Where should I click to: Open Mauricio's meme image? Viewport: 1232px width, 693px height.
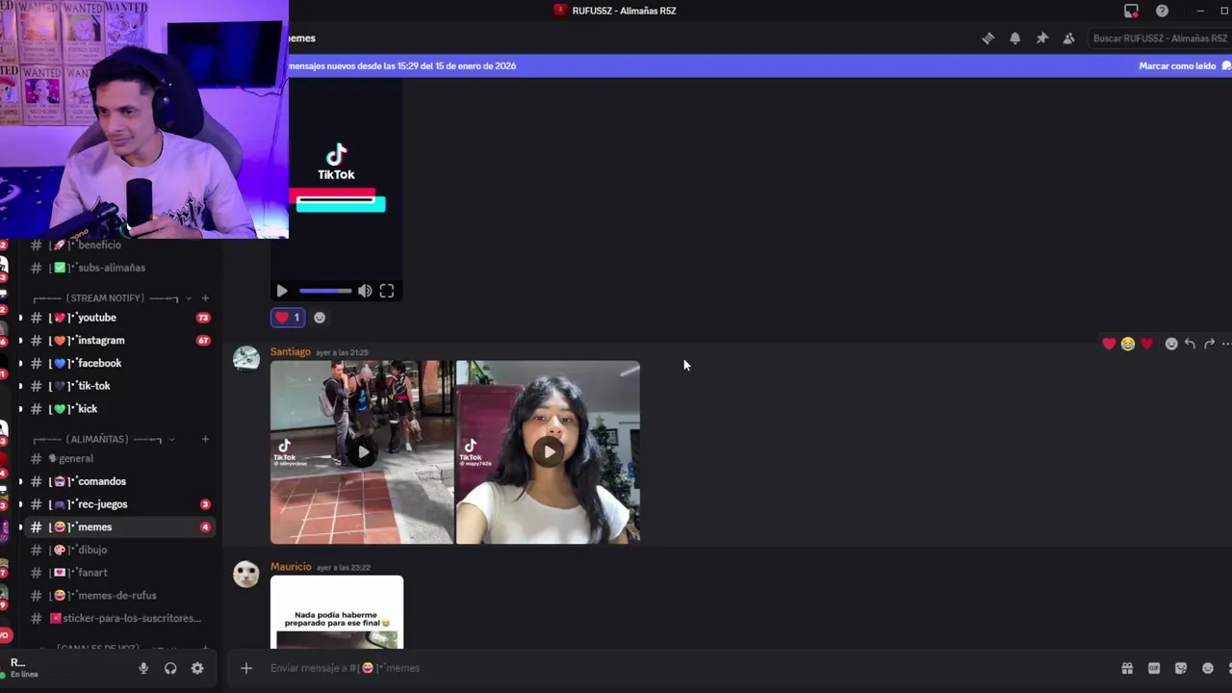(x=337, y=612)
